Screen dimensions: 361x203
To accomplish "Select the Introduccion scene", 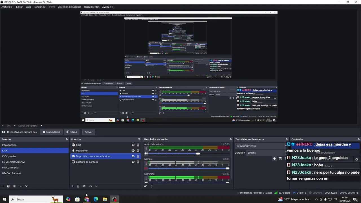I will [34, 145].
